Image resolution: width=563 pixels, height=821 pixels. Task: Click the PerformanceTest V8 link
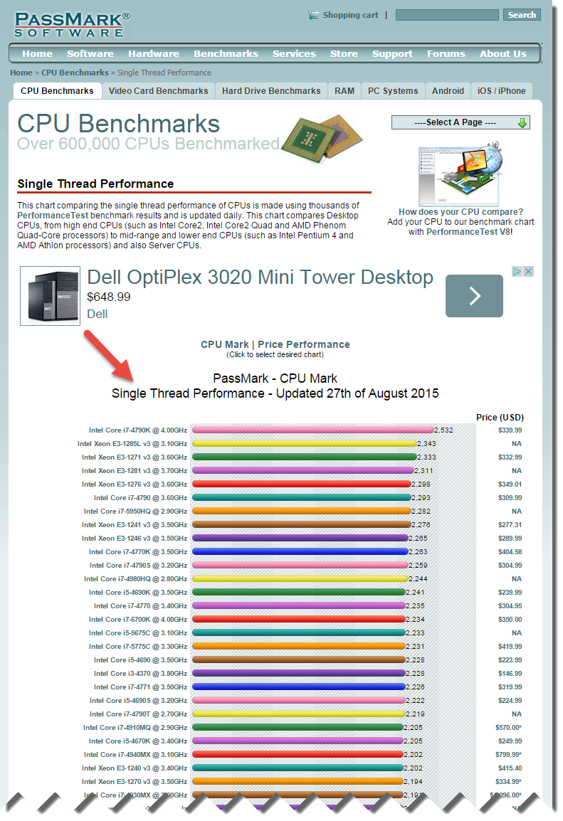coord(469,231)
